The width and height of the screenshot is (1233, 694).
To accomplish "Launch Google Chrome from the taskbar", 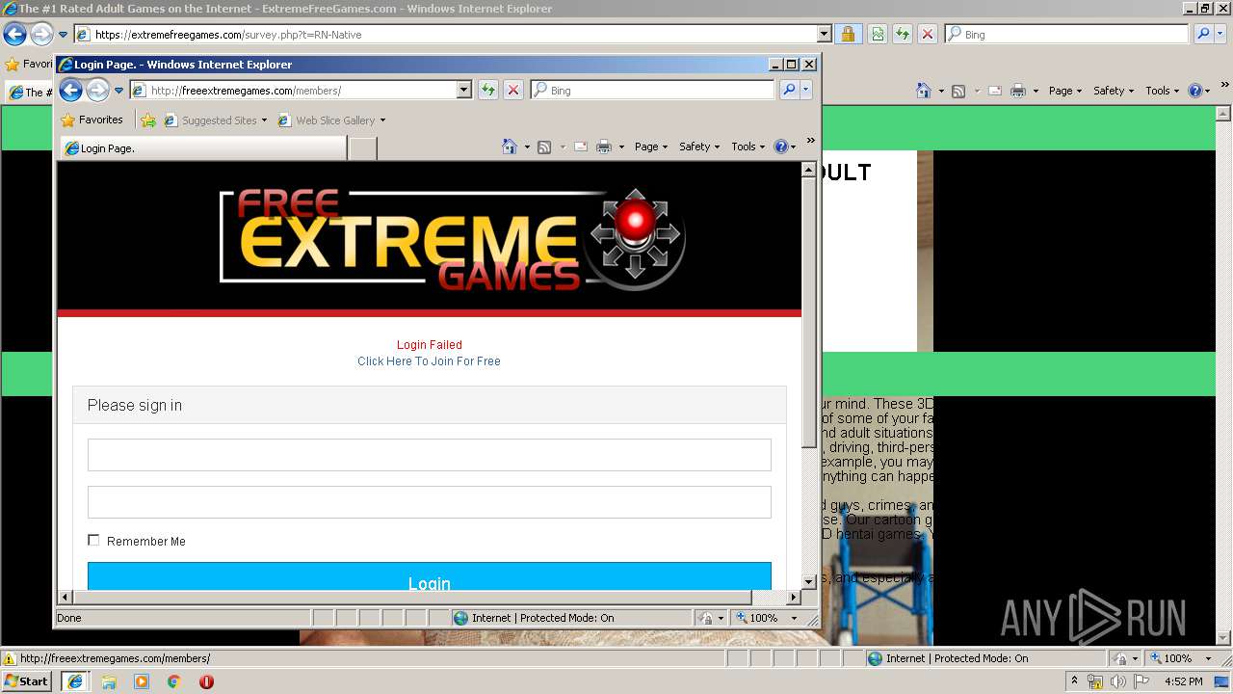I will click(x=174, y=681).
